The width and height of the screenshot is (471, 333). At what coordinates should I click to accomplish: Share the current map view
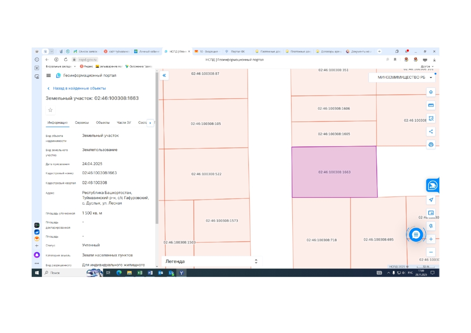(x=431, y=132)
